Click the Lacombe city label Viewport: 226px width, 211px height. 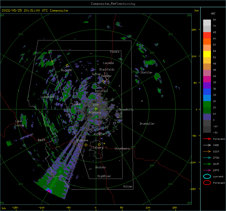(x=108, y=63)
